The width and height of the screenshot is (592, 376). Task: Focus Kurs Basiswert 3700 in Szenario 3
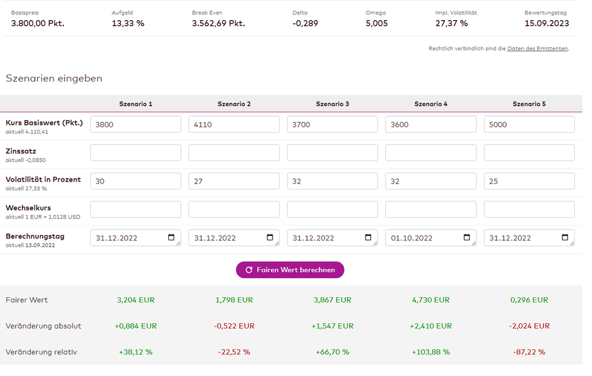[332, 124]
